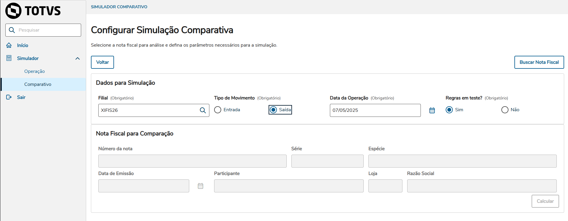Click the Calcular button
Screen dimensions: 568x221
(x=545, y=201)
